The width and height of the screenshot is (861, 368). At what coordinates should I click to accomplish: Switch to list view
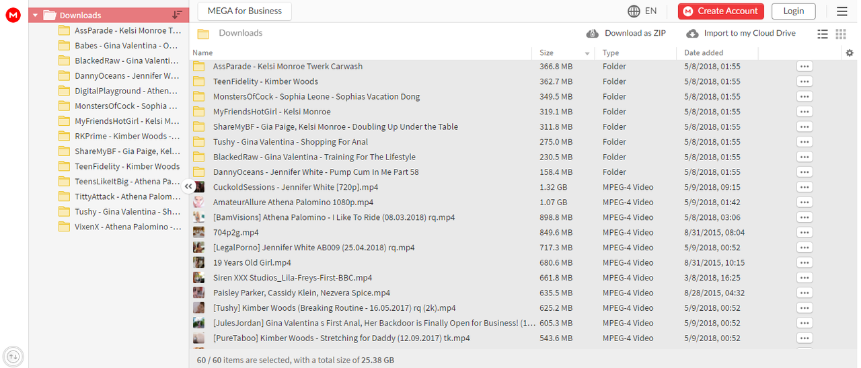[823, 34]
